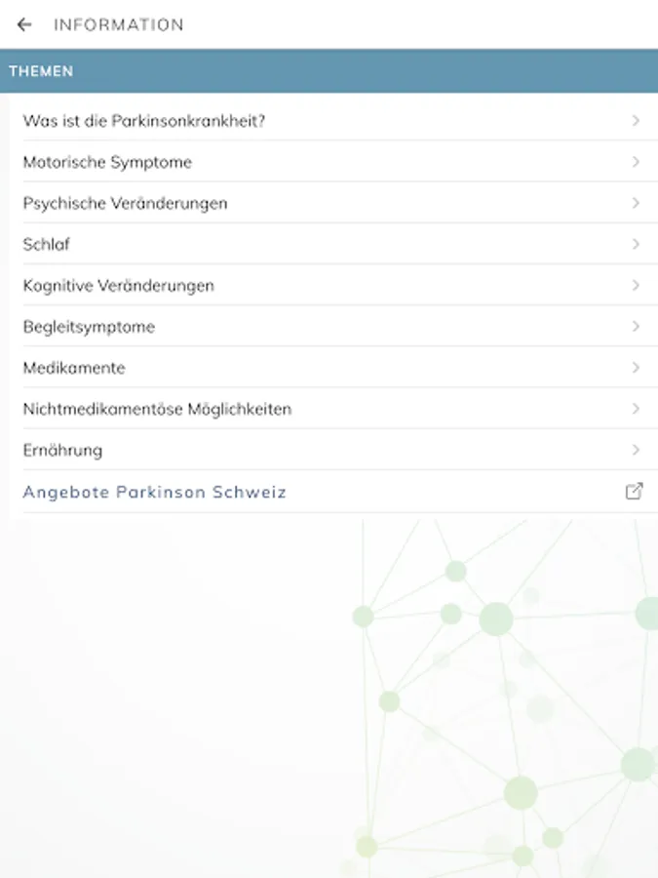The width and height of the screenshot is (658, 878).
Task: Open Was ist die Parkinsonkrankheit? topic
Action: tap(144, 120)
